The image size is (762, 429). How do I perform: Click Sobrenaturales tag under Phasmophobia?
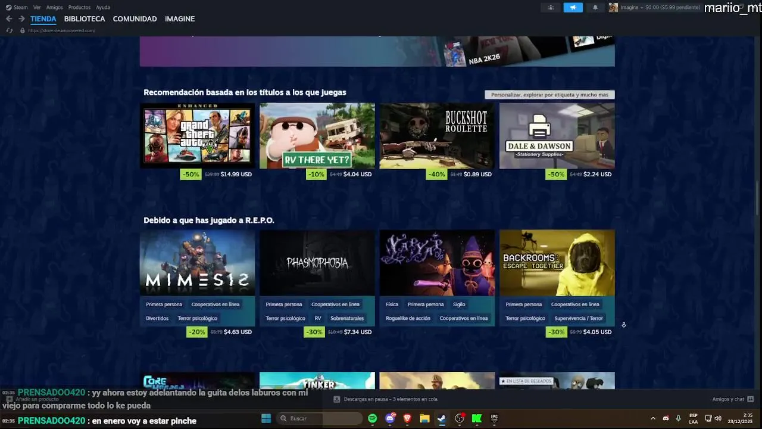(347, 318)
